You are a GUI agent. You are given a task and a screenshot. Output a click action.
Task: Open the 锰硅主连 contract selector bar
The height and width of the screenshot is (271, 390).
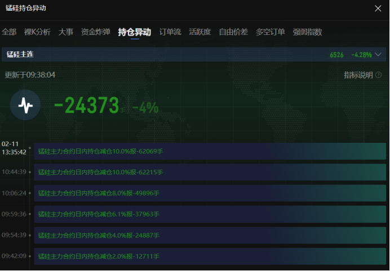click(169, 55)
